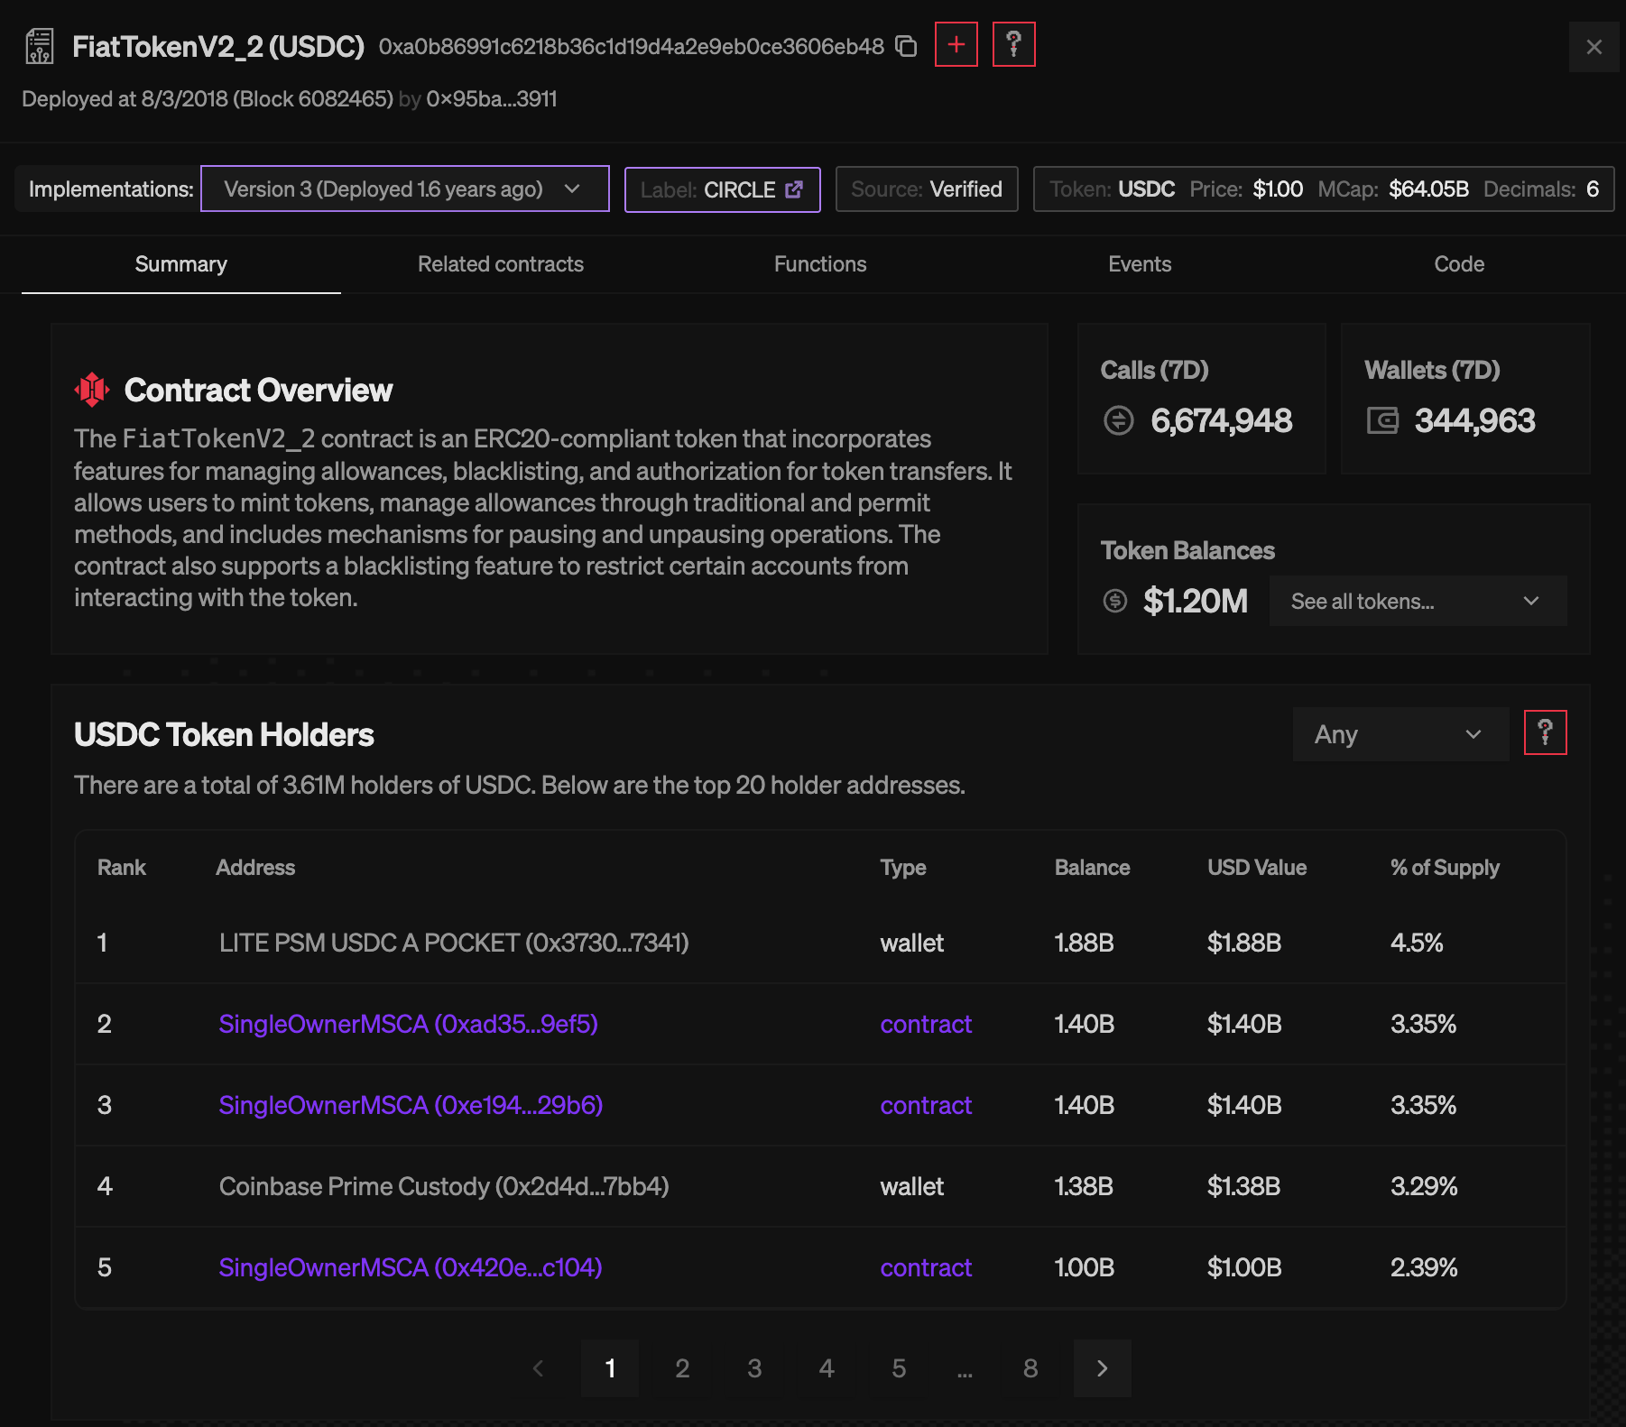Open the help icon beside the holders filter

pyautogui.click(x=1547, y=733)
